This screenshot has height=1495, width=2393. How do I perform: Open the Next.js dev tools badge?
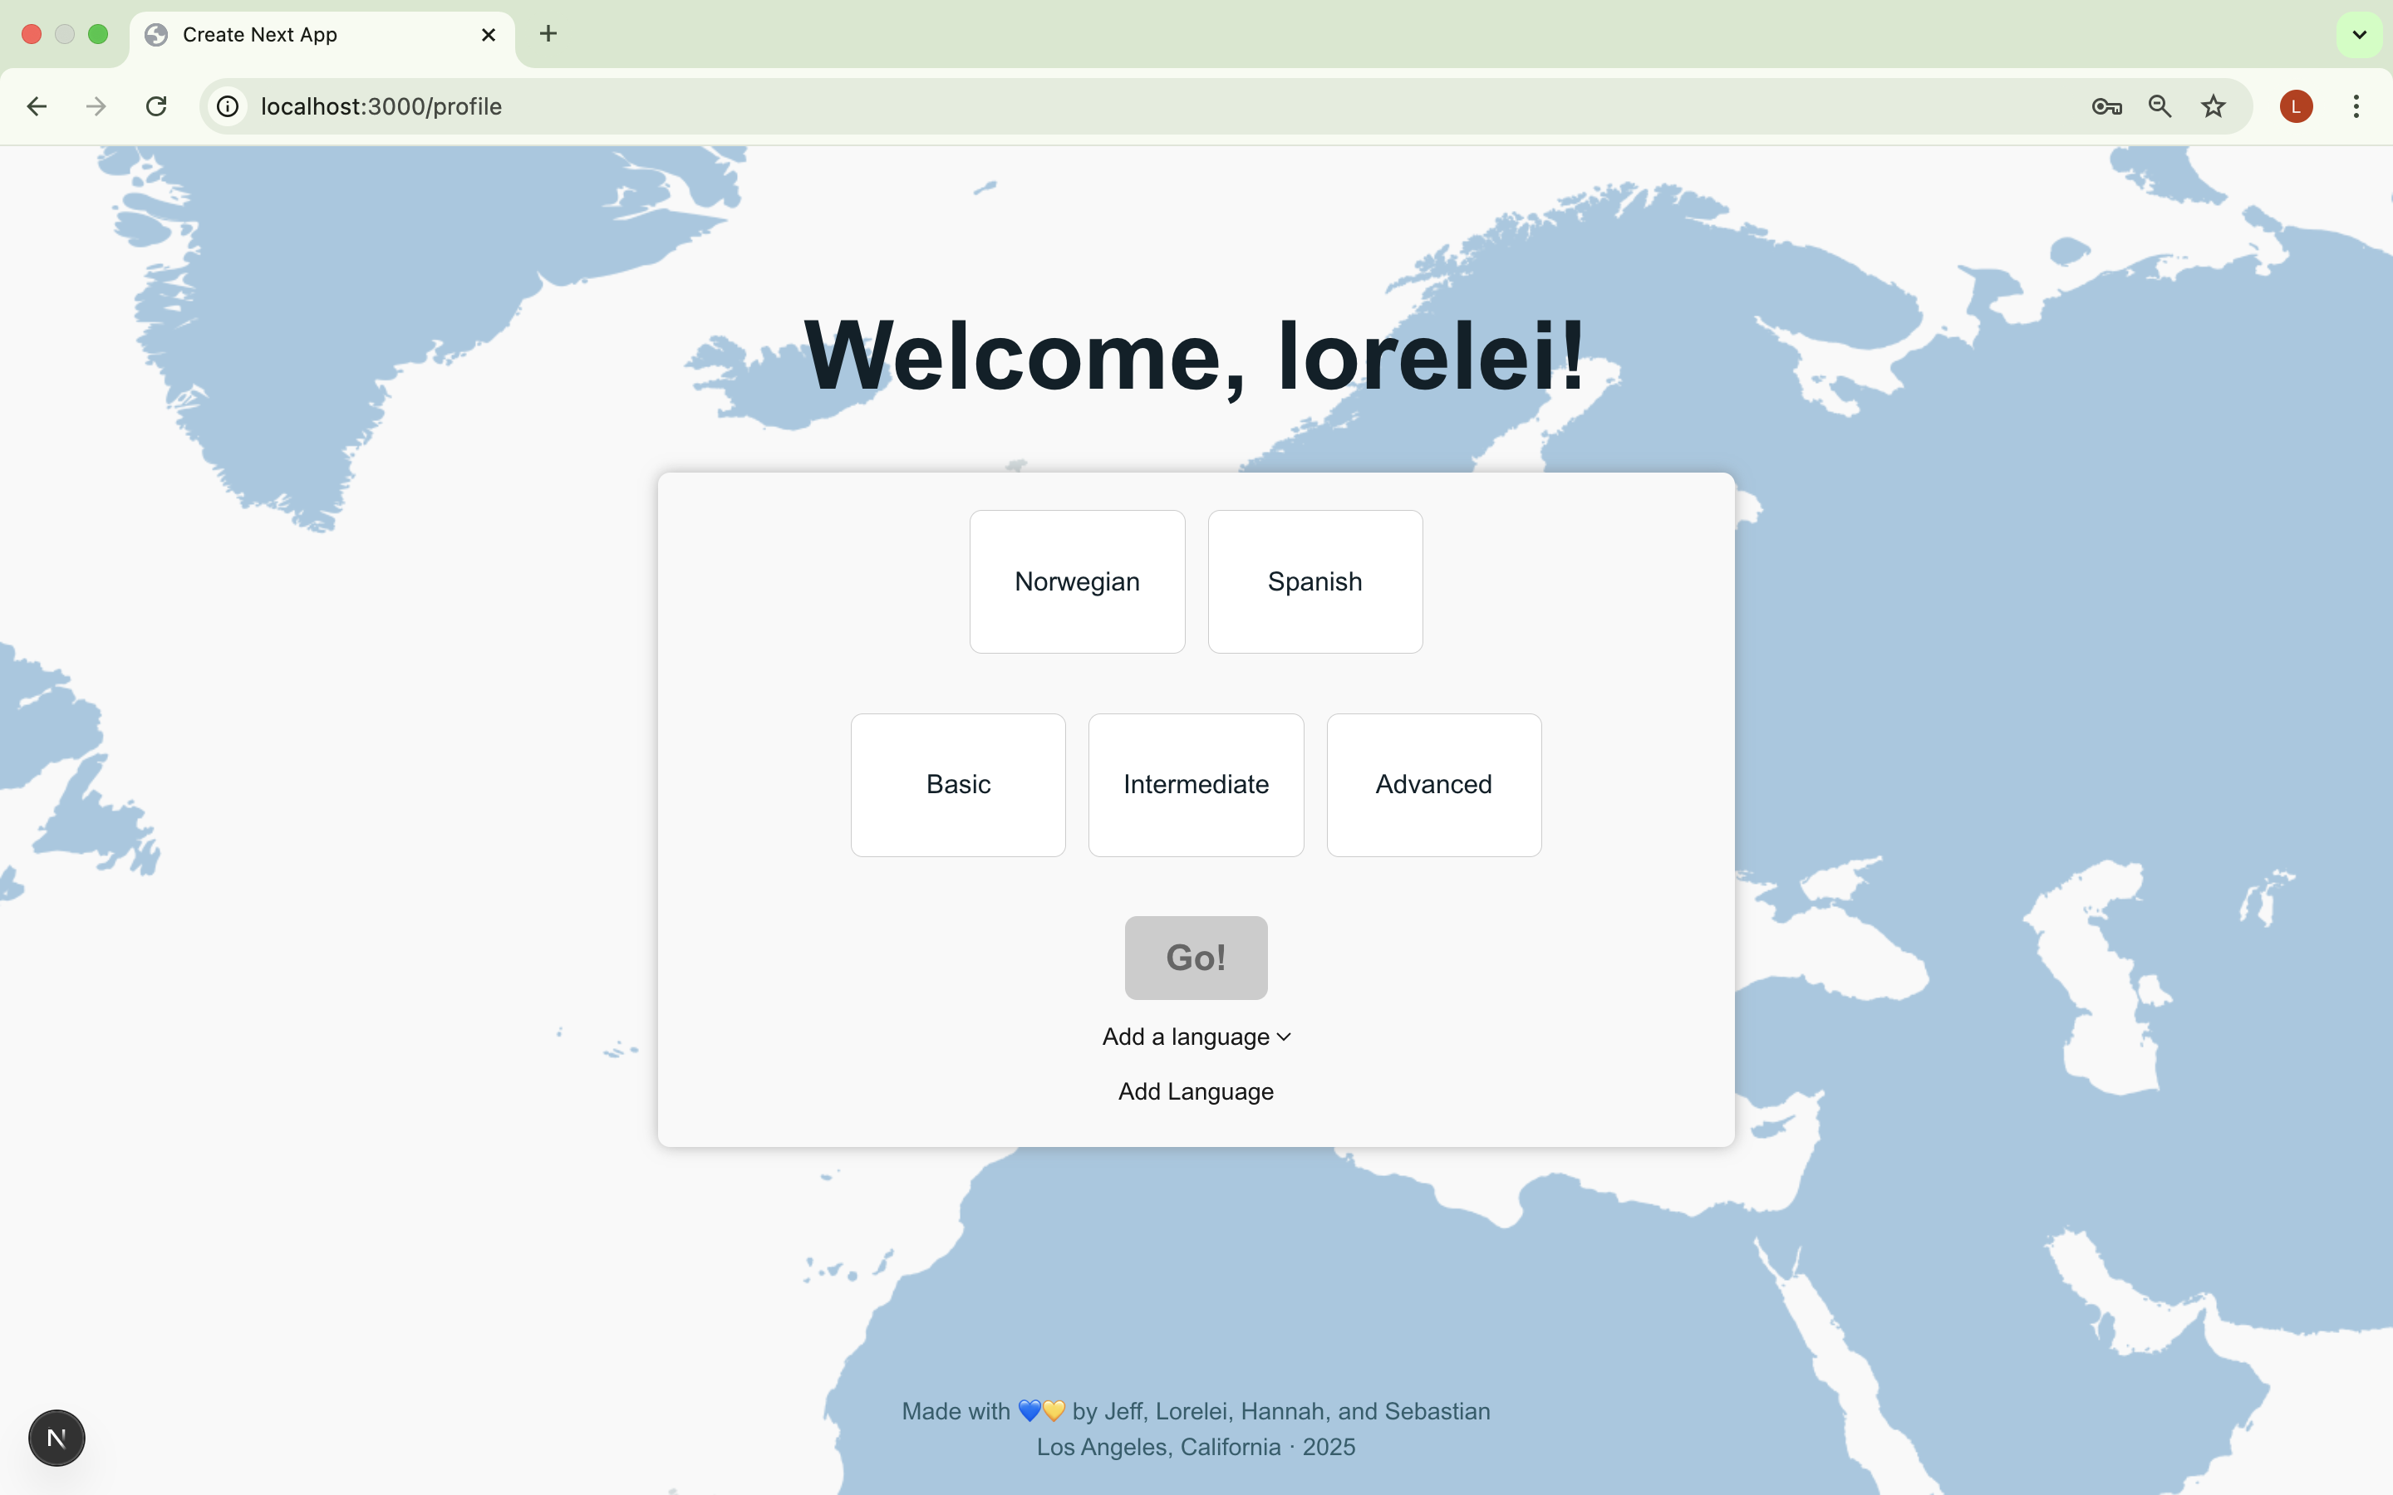tap(57, 1438)
